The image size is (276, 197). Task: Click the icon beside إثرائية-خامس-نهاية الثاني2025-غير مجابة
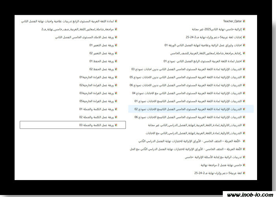[244, 29]
